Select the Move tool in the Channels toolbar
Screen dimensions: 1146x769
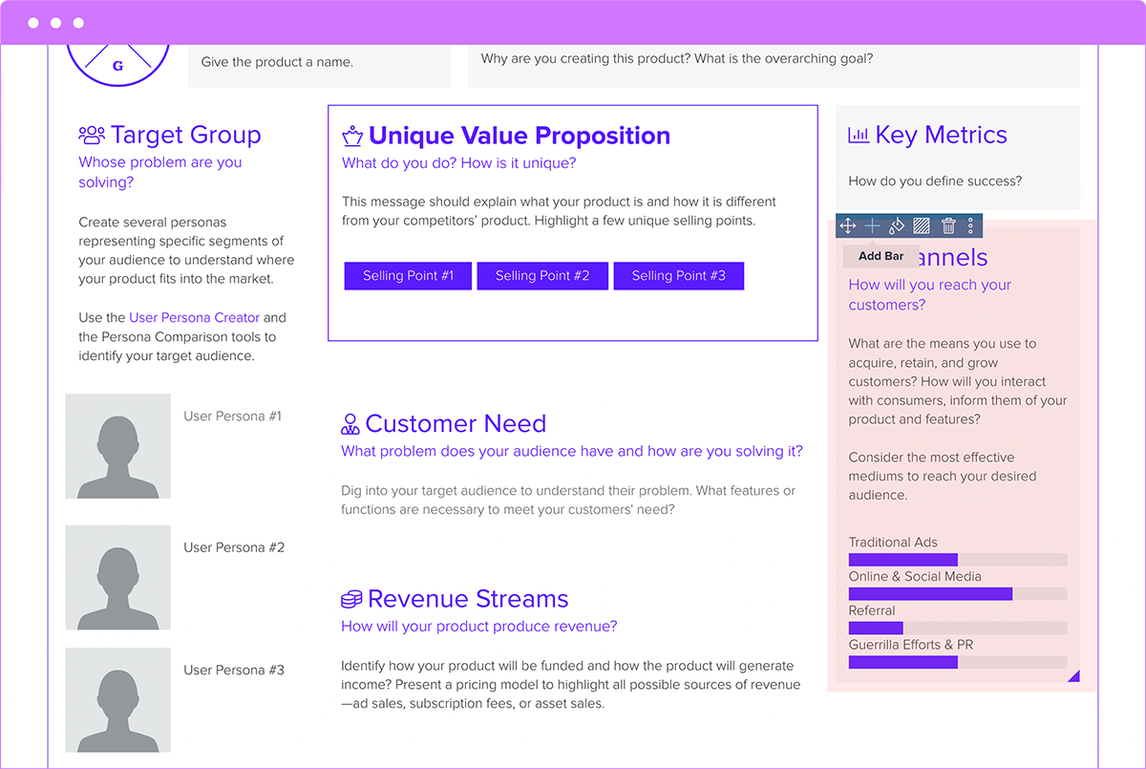[848, 226]
